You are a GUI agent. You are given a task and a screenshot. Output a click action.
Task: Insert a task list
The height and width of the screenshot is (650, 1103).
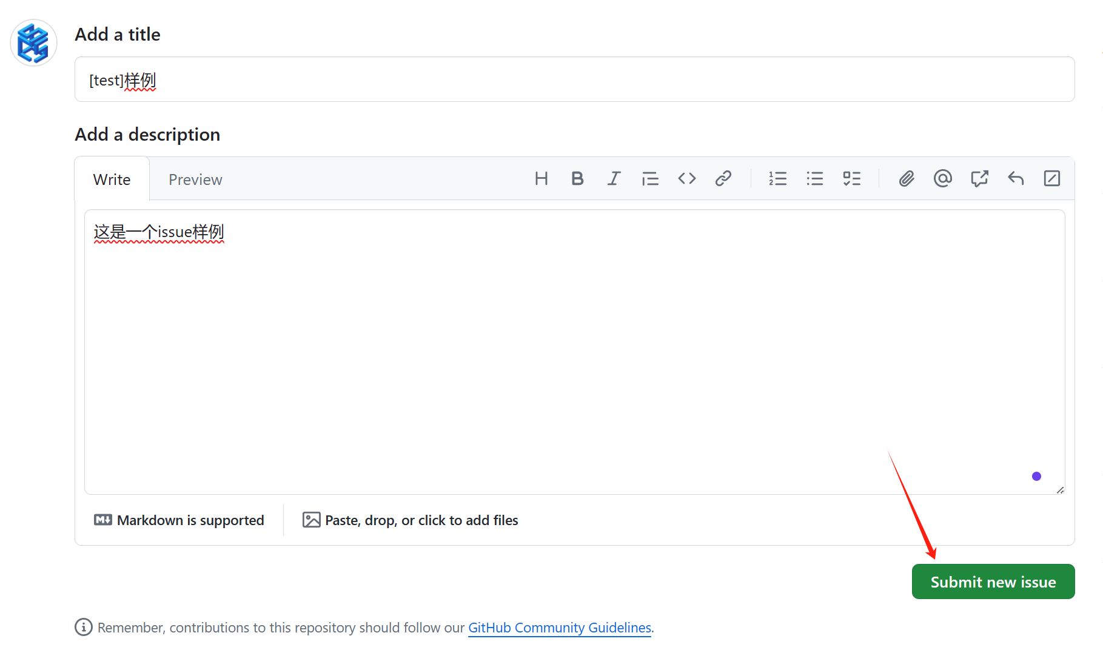(x=851, y=179)
